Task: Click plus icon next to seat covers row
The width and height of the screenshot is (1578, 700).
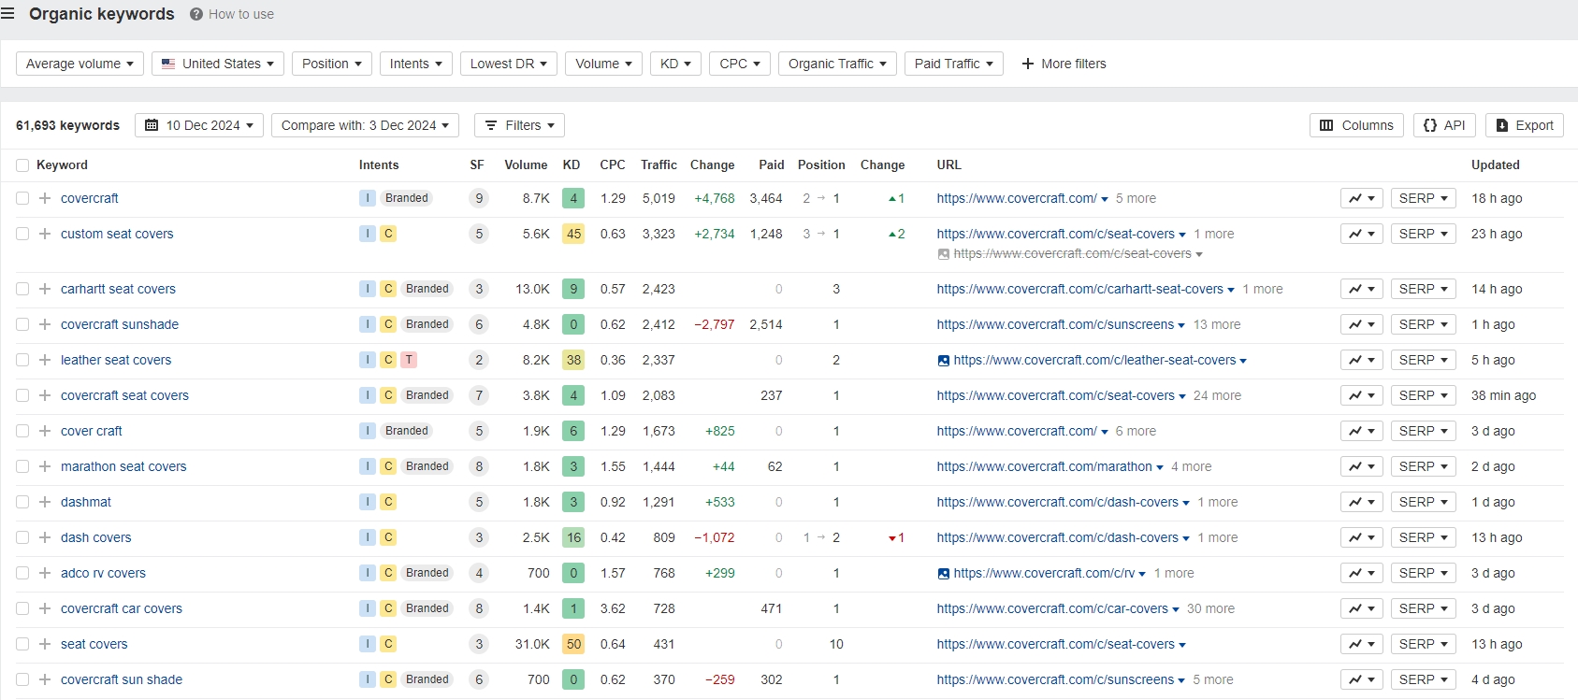Action: click(45, 644)
